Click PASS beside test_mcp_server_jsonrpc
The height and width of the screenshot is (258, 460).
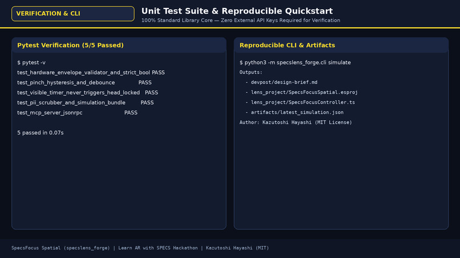[x=131, y=113]
